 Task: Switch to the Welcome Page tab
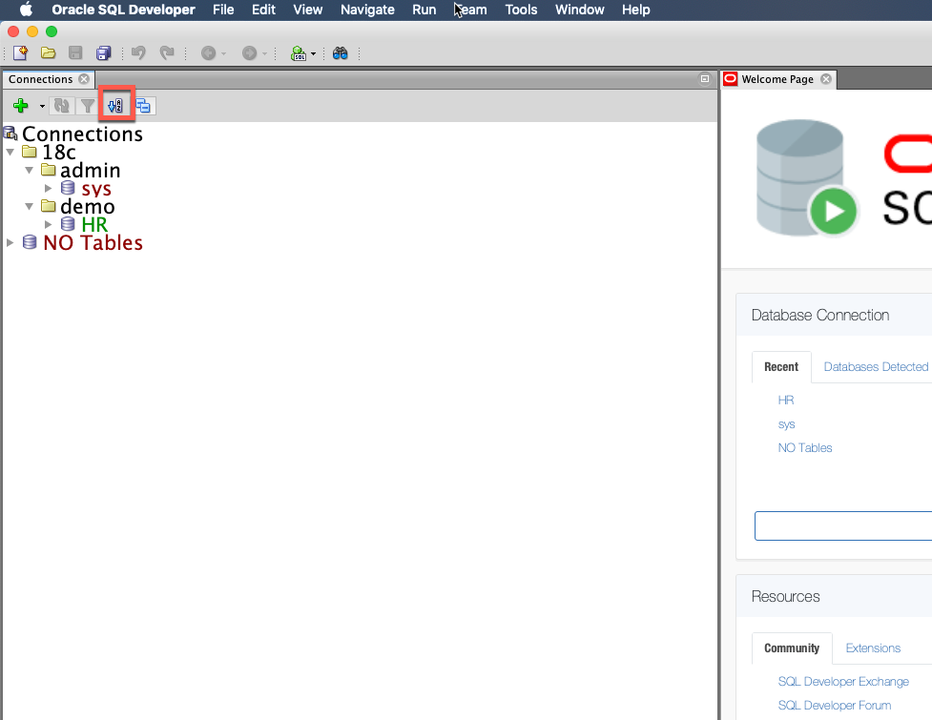coord(777,79)
